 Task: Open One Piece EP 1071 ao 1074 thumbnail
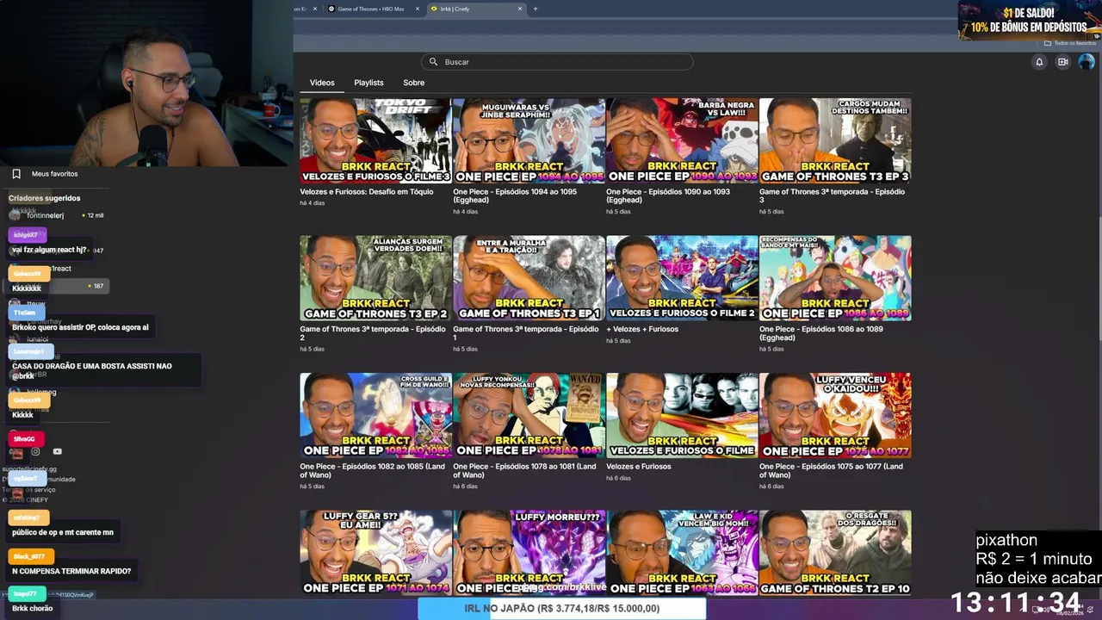coord(375,553)
